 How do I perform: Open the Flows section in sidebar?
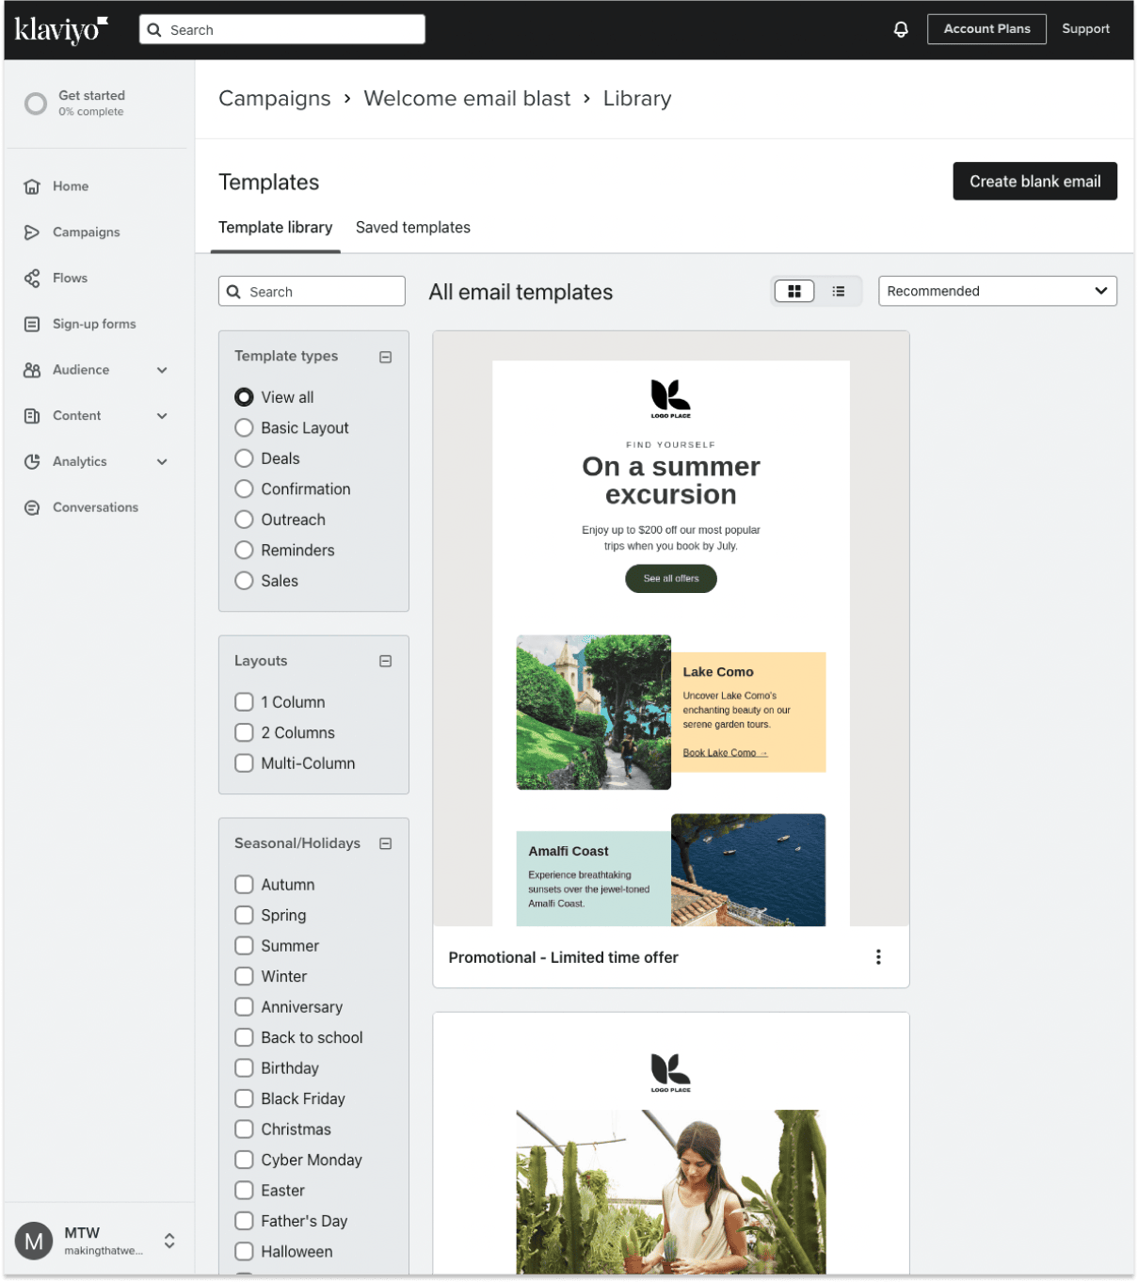pos(69,278)
